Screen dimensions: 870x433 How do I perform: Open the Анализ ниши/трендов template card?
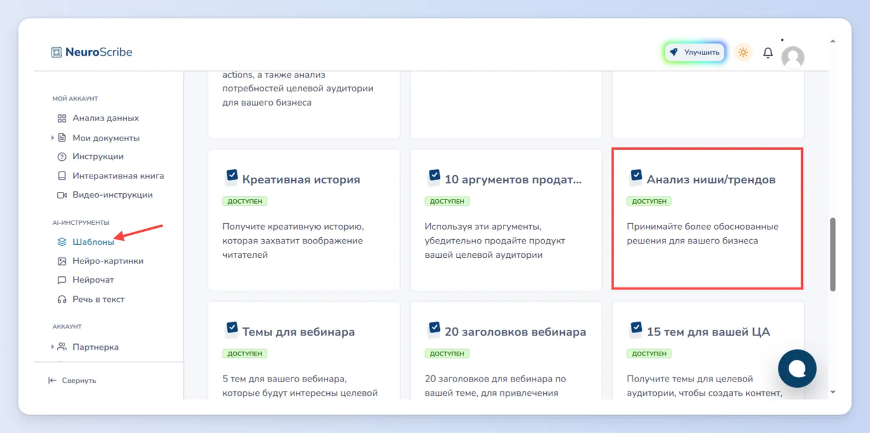708,219
